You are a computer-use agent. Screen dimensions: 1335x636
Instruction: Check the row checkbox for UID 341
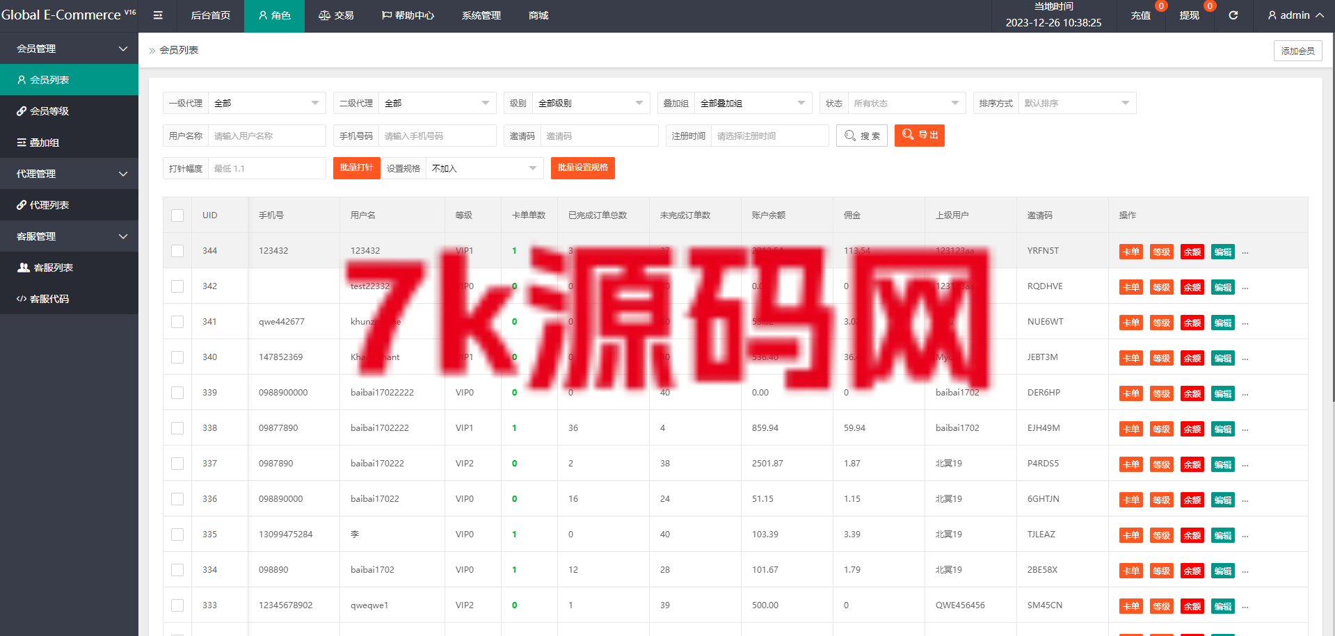(177, 322)
